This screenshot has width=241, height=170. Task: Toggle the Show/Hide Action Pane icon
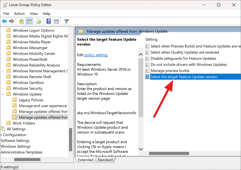point(56,21)
